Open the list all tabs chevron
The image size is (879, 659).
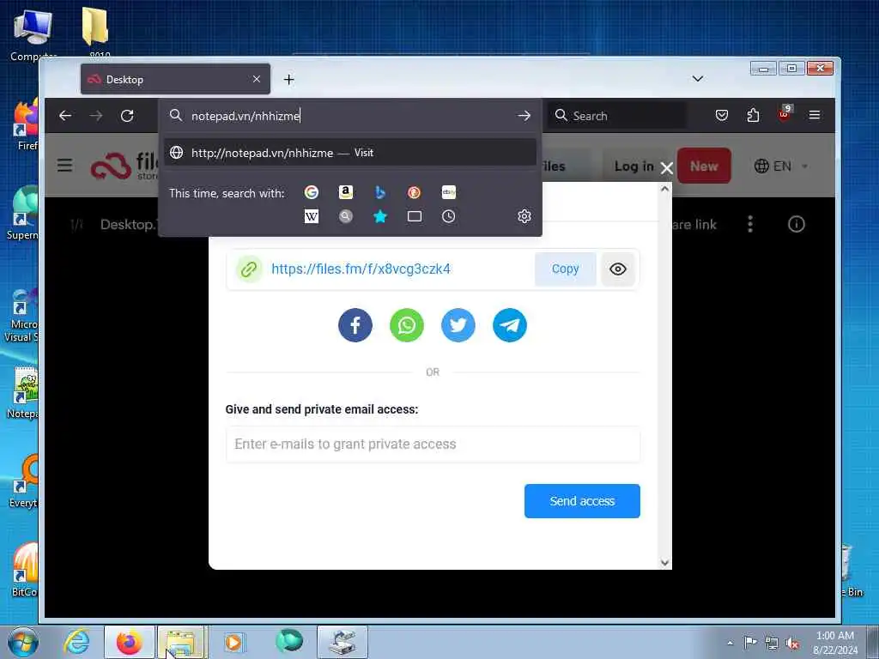point(697,78)
